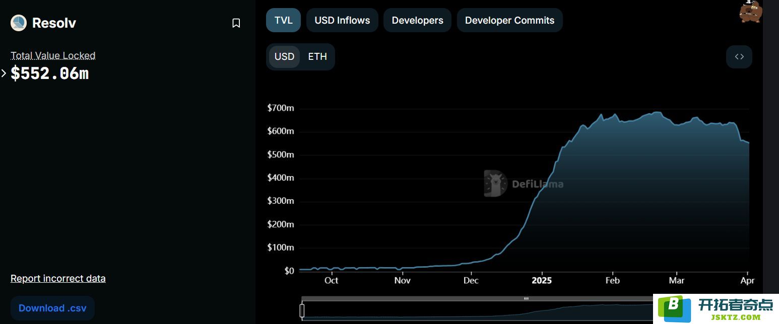Click the avatar icon at top right
This screenshot has height=324, width=779.
(751, 11)
